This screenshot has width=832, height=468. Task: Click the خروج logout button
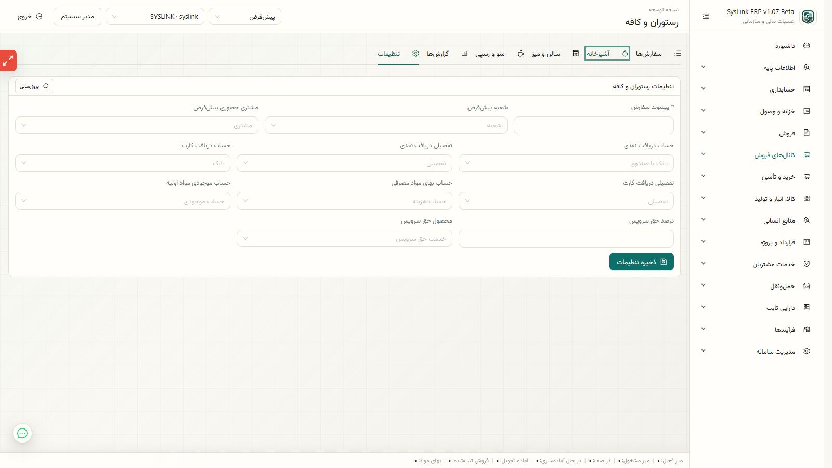pyautogui.click(x=30, y=17)
